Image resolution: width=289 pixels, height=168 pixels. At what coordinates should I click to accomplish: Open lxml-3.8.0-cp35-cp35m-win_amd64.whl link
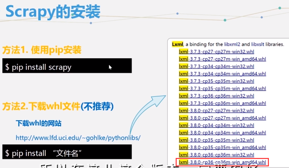[x=222, y=147]
